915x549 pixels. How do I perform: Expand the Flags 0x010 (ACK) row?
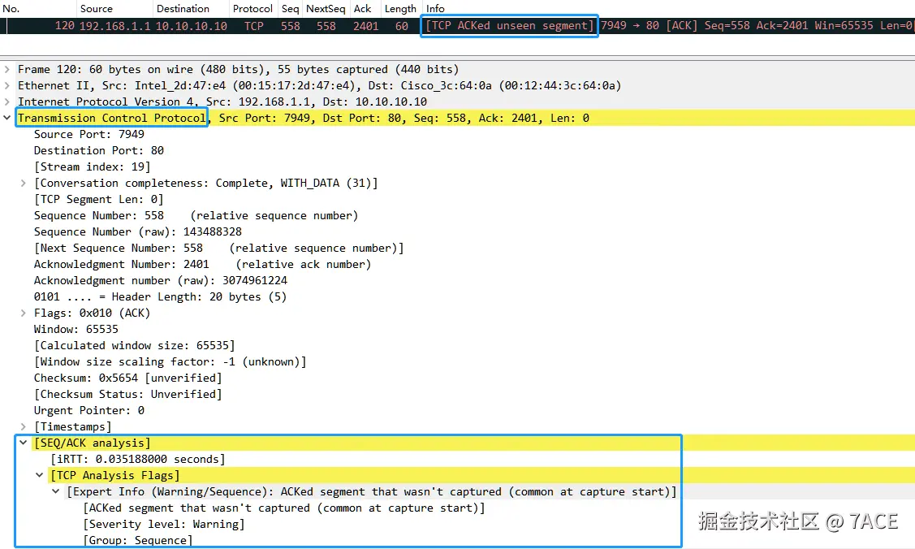[24, 313]
